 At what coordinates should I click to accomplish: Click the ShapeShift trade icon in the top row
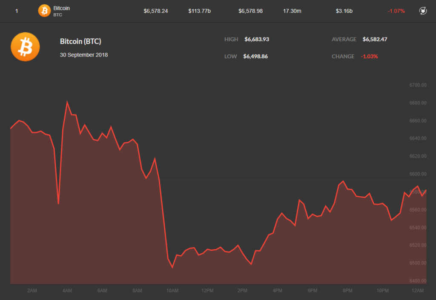423,11
